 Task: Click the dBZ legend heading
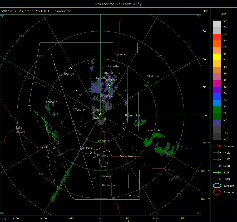223,14
